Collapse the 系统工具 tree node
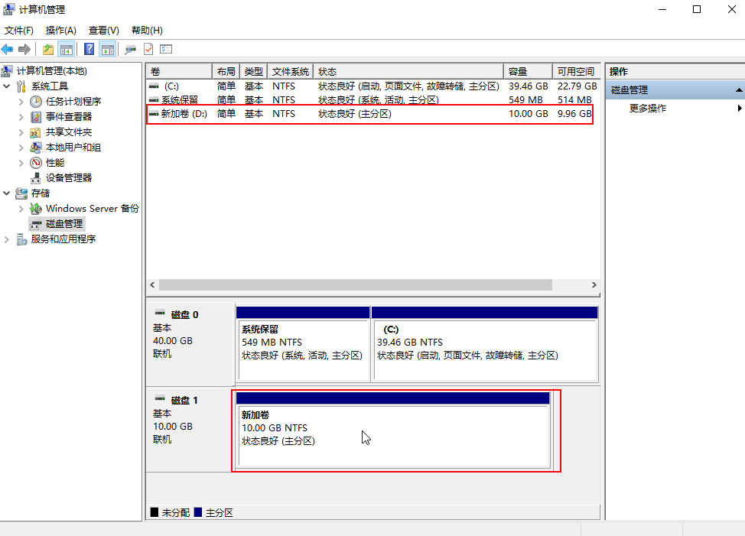 point(7,86)
